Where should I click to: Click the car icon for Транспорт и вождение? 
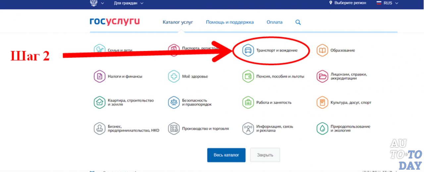coord(248,50)
